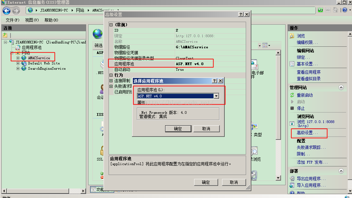The height and width of the screenshot is (198, 352).
Task: Click 取消 in 高级设置 dialog
Action: [234, 182]
